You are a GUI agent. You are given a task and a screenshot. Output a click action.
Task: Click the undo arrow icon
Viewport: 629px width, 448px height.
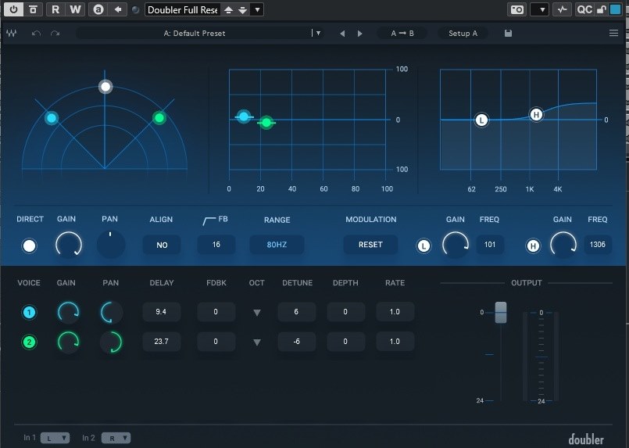pyautogui.click(x=36, y=34)
